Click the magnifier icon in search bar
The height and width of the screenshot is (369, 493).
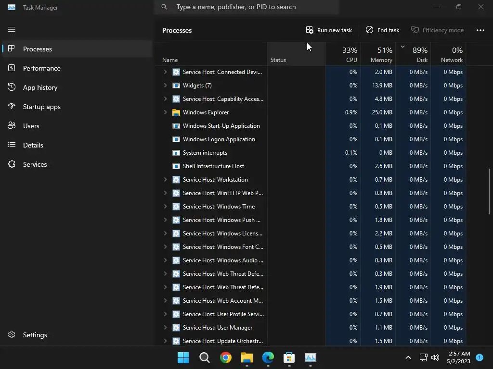(164, 7)
